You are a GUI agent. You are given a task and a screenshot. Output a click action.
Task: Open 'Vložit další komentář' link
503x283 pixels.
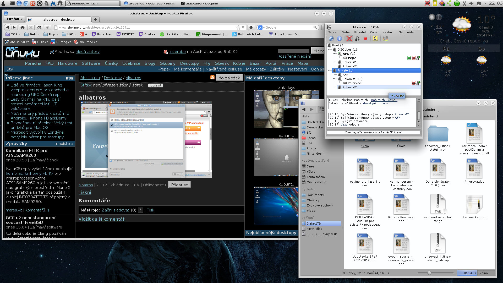click(101, 219)
